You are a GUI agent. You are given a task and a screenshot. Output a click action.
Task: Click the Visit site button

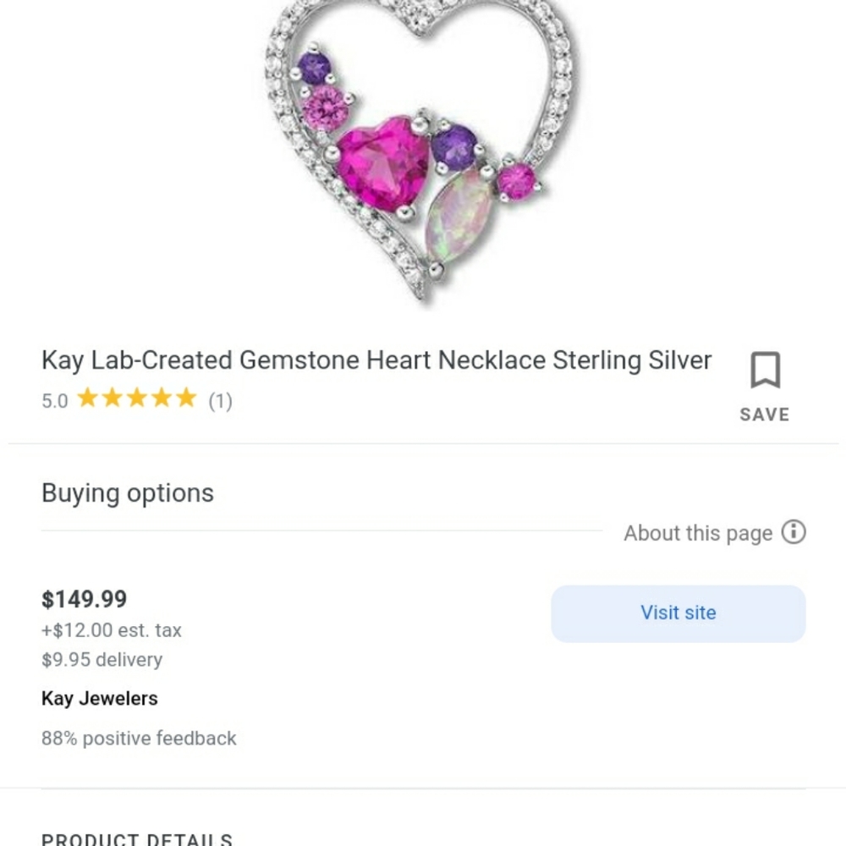[678, 613]
